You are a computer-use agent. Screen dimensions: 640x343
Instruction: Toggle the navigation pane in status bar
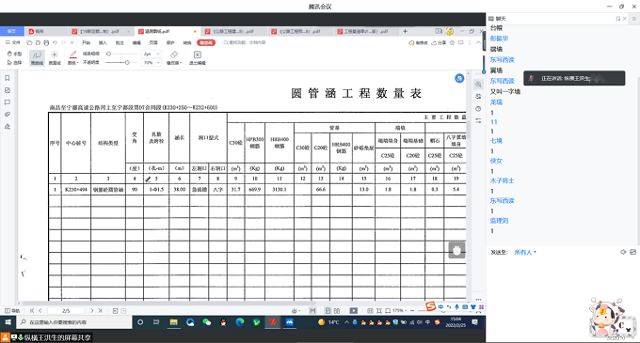12,311
